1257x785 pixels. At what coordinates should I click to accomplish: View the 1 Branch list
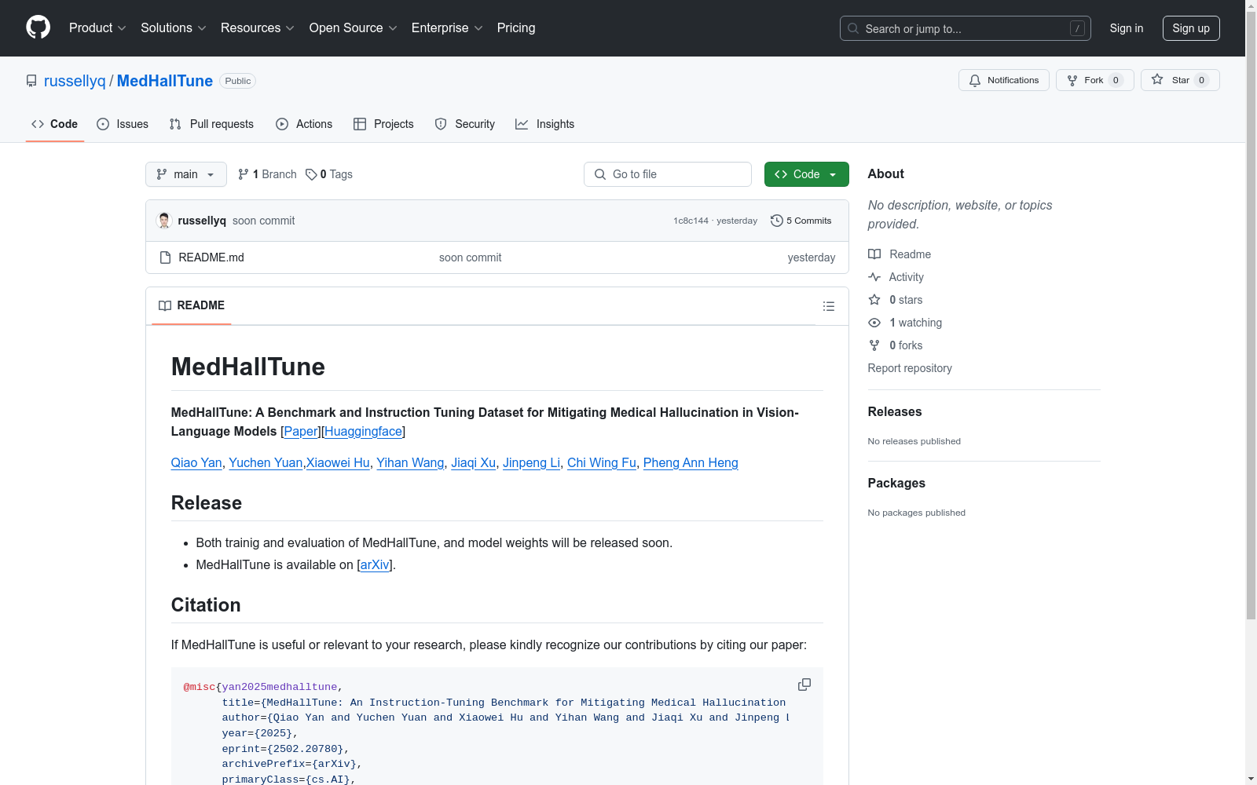click(x=267, y=174)
